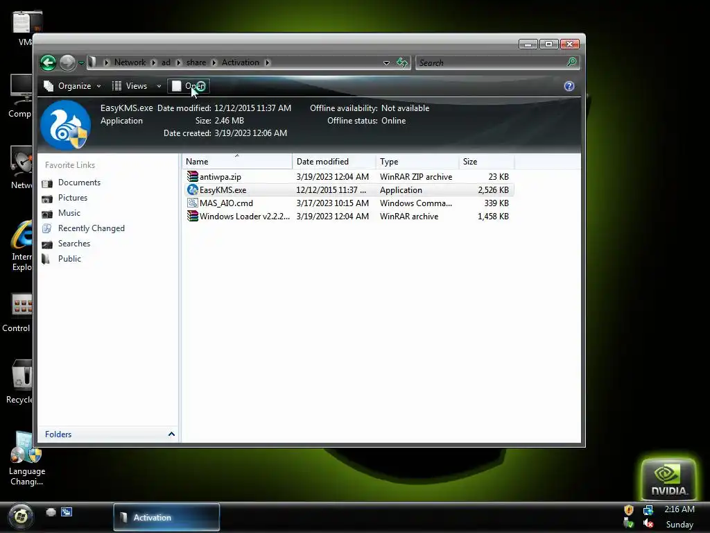Image resolution: width=710 pixels, height=533 pixels.
Task: Select 'ad' in the address breadcrumb
Action: point(166,62)
